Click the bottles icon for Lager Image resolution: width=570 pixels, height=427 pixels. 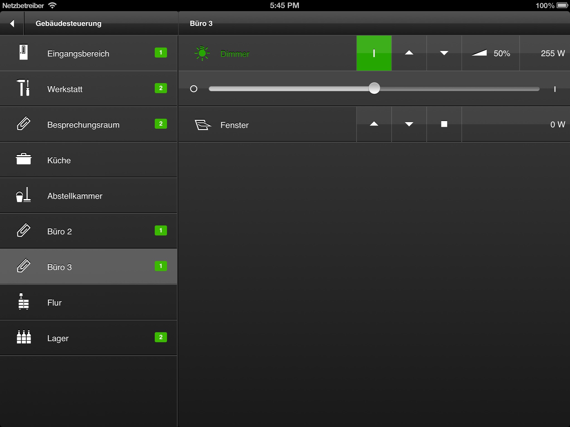click(x=24, y=337)
